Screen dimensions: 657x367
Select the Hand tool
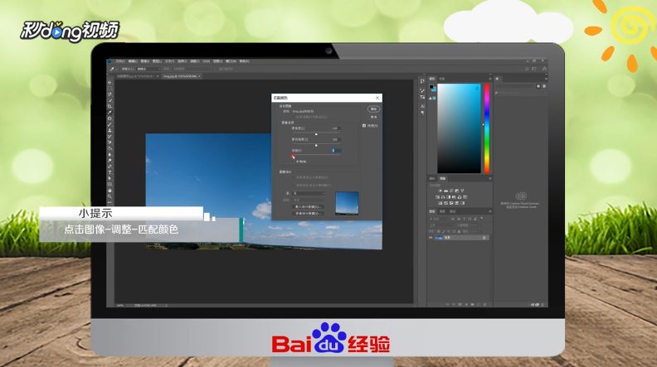pos(109,191)
